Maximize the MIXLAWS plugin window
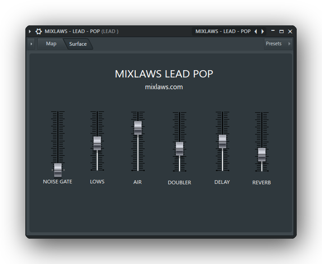Viewport: 322px width, 264px height. point(282,31)
